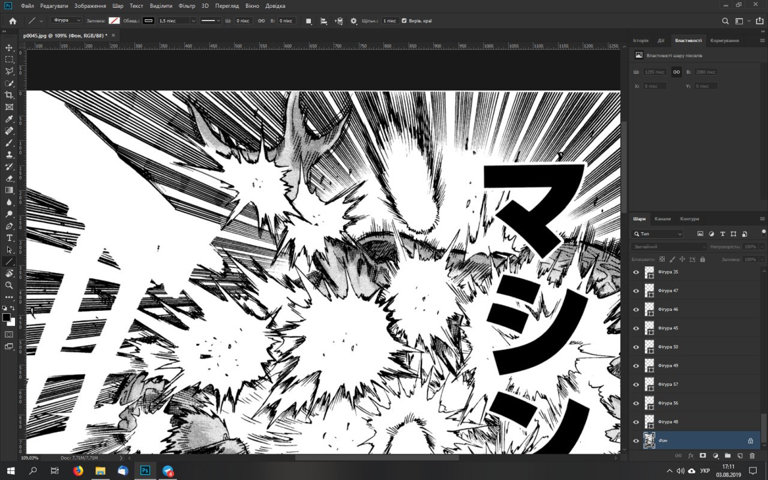The width and height of the screenshot is (768, 480).
Task: Select the Eyedropper tool
Action: click(x=9, y=119)
